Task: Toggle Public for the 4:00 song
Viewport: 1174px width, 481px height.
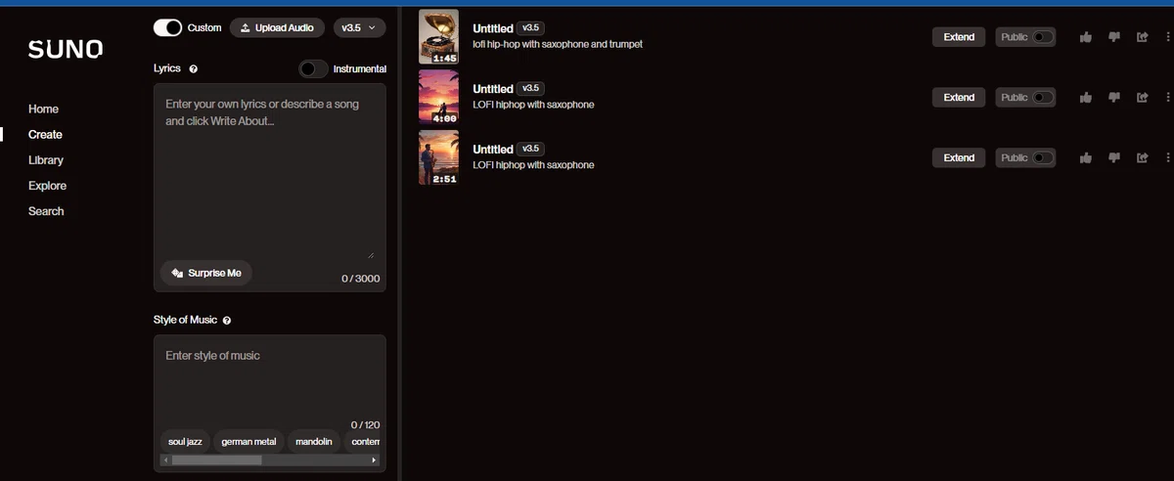Action: (x=1042, y=98)
